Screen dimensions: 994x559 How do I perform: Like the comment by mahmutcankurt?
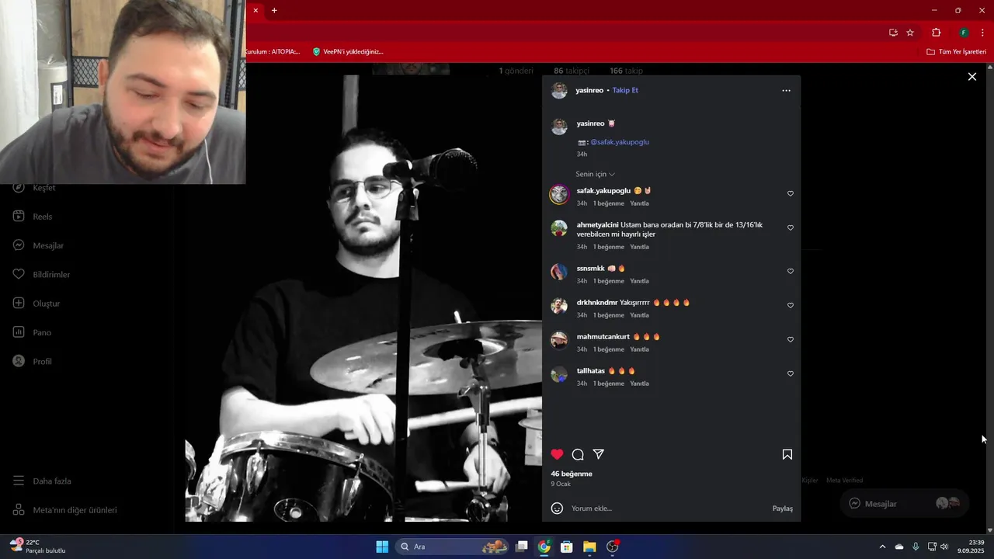coord(791,339)
